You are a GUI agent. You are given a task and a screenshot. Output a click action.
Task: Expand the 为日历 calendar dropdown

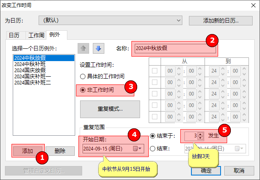point(178,20)
